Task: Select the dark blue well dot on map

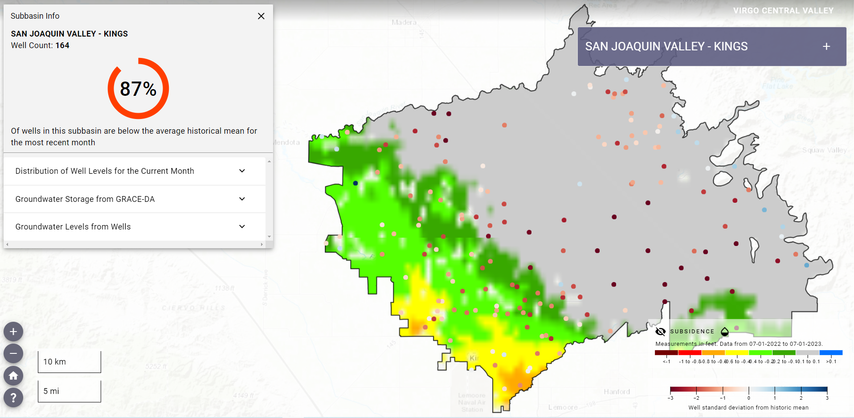Action: [x=355, y=183]
